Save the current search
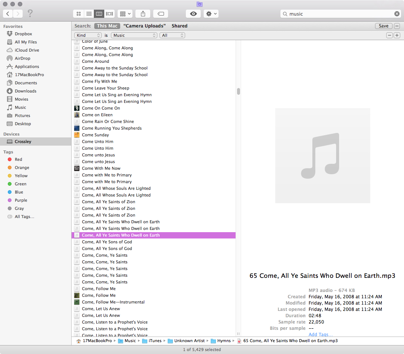 384,26
